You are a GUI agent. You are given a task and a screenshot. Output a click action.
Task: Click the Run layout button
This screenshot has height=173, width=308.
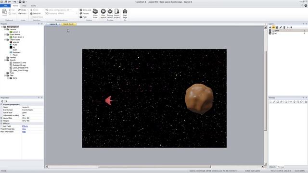click(x=103, y=13)
